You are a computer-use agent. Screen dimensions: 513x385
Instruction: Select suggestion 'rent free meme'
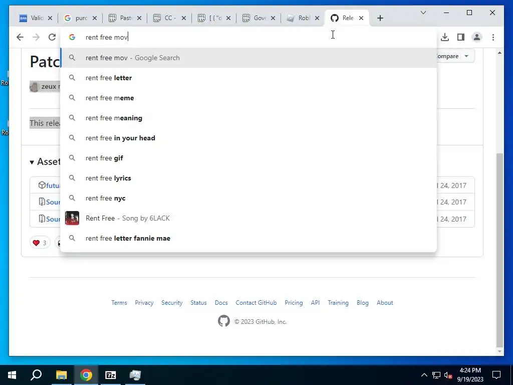248,98
